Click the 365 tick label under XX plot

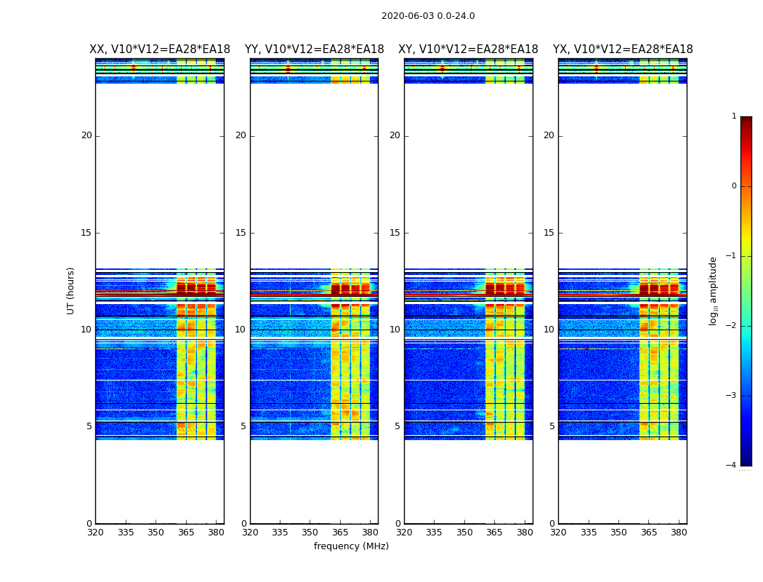point(186,533)
